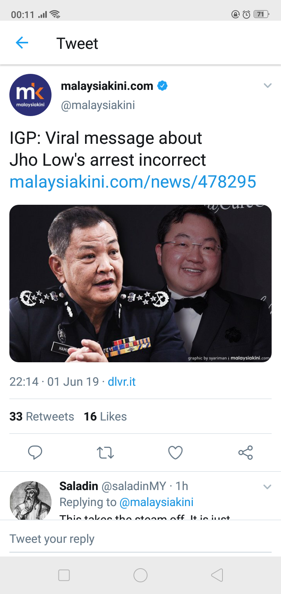
Task: Open malaysiakini profile avatar
Action: 30,95
